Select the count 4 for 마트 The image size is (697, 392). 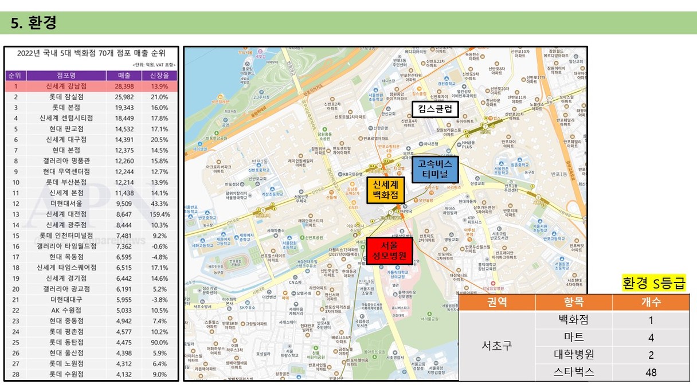point(651,337)
